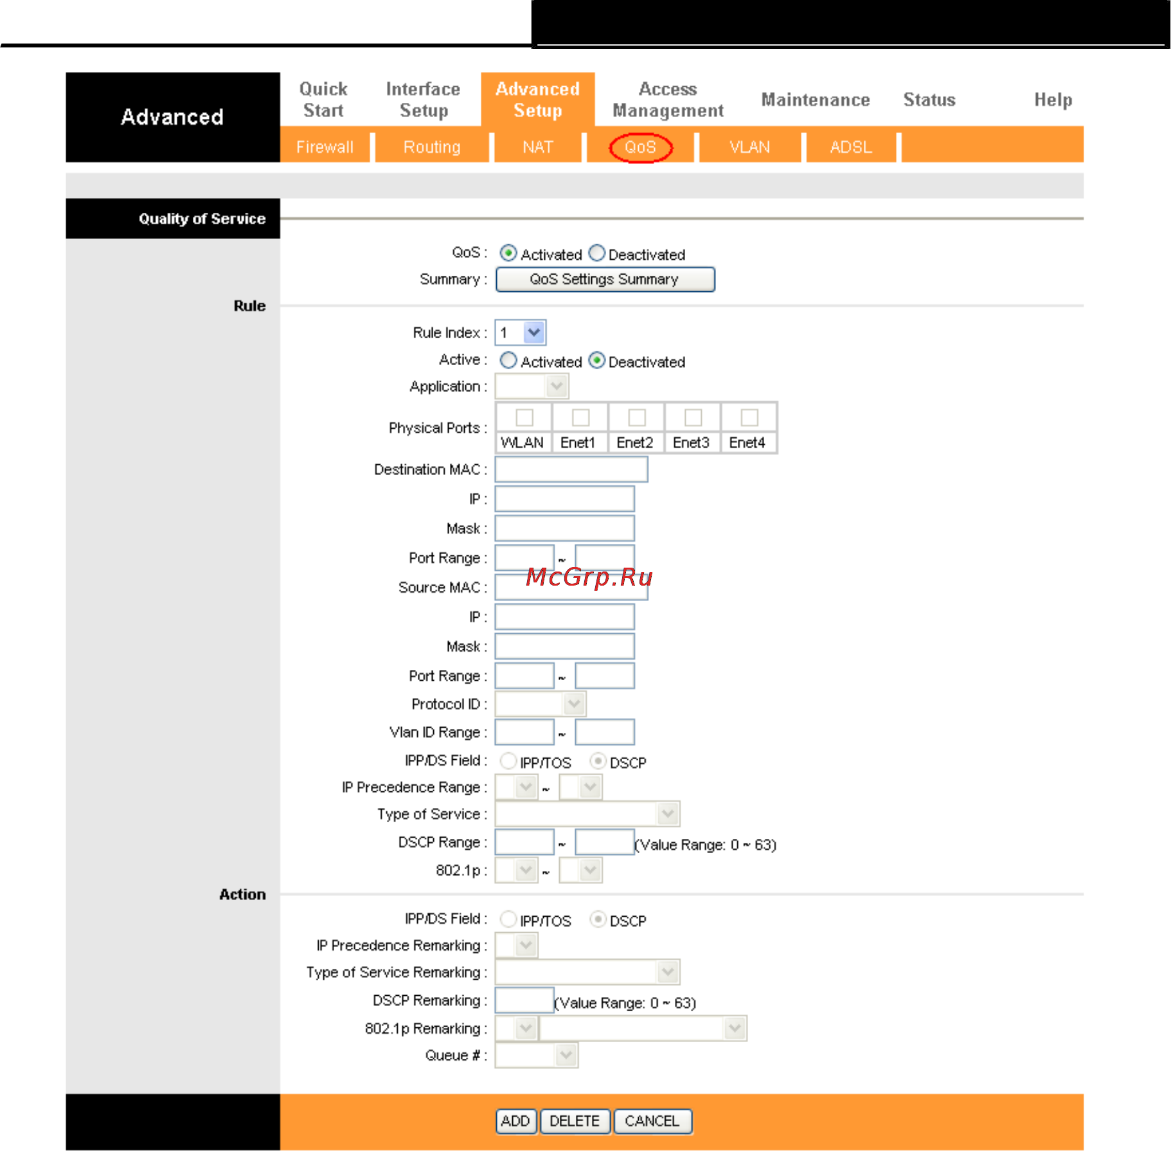Click the destination Mask input field
Screen dimensions: 1171x1152
click(x=565, y=528)
